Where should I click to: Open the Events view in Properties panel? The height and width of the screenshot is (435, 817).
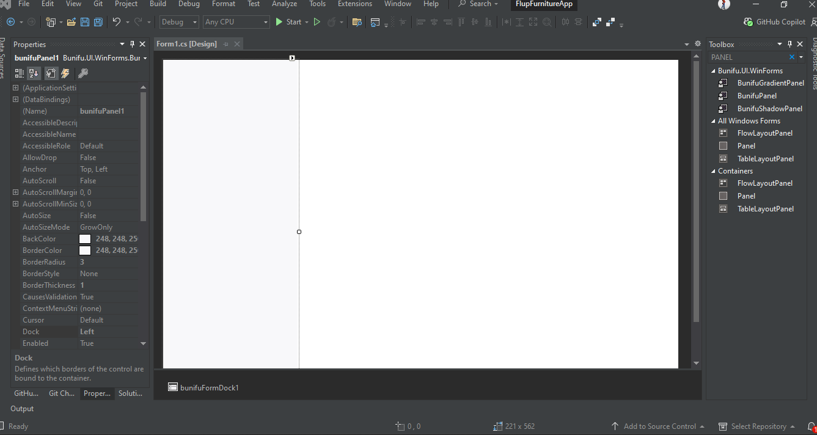click(x=65, y=73)
